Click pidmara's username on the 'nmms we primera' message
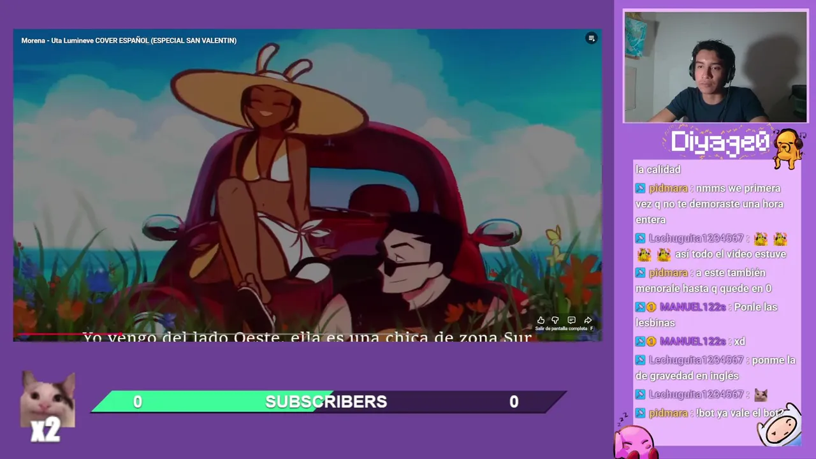This screenshot has width=816, height=459. tap(668, 188)
